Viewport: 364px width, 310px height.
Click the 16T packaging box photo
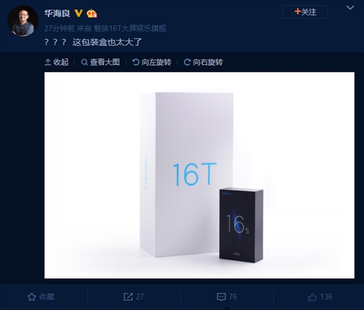click(199, 175)
